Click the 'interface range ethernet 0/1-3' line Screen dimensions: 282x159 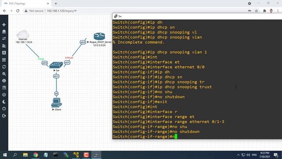click(168, 122)
